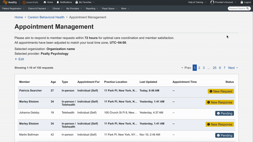Viewport: 253px width, 142px height.
Task: Go to page 7 of requests
Action: 225,68
